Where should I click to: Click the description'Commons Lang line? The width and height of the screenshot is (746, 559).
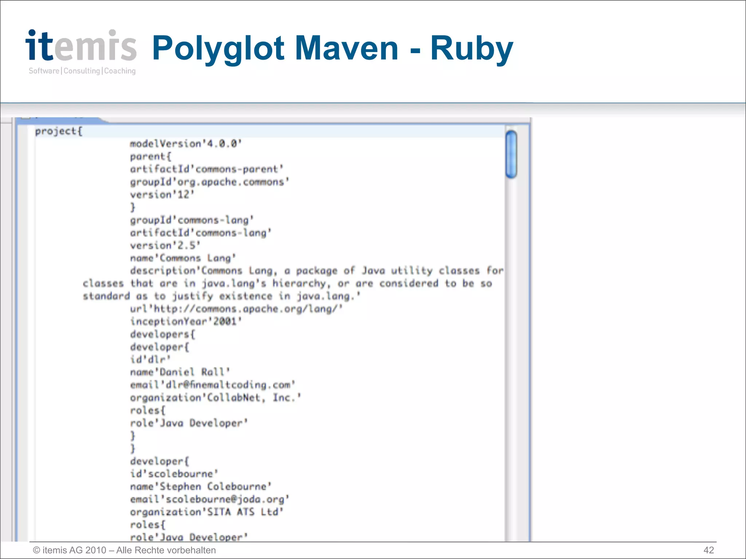pyautogui.click(x=317, y=271)
